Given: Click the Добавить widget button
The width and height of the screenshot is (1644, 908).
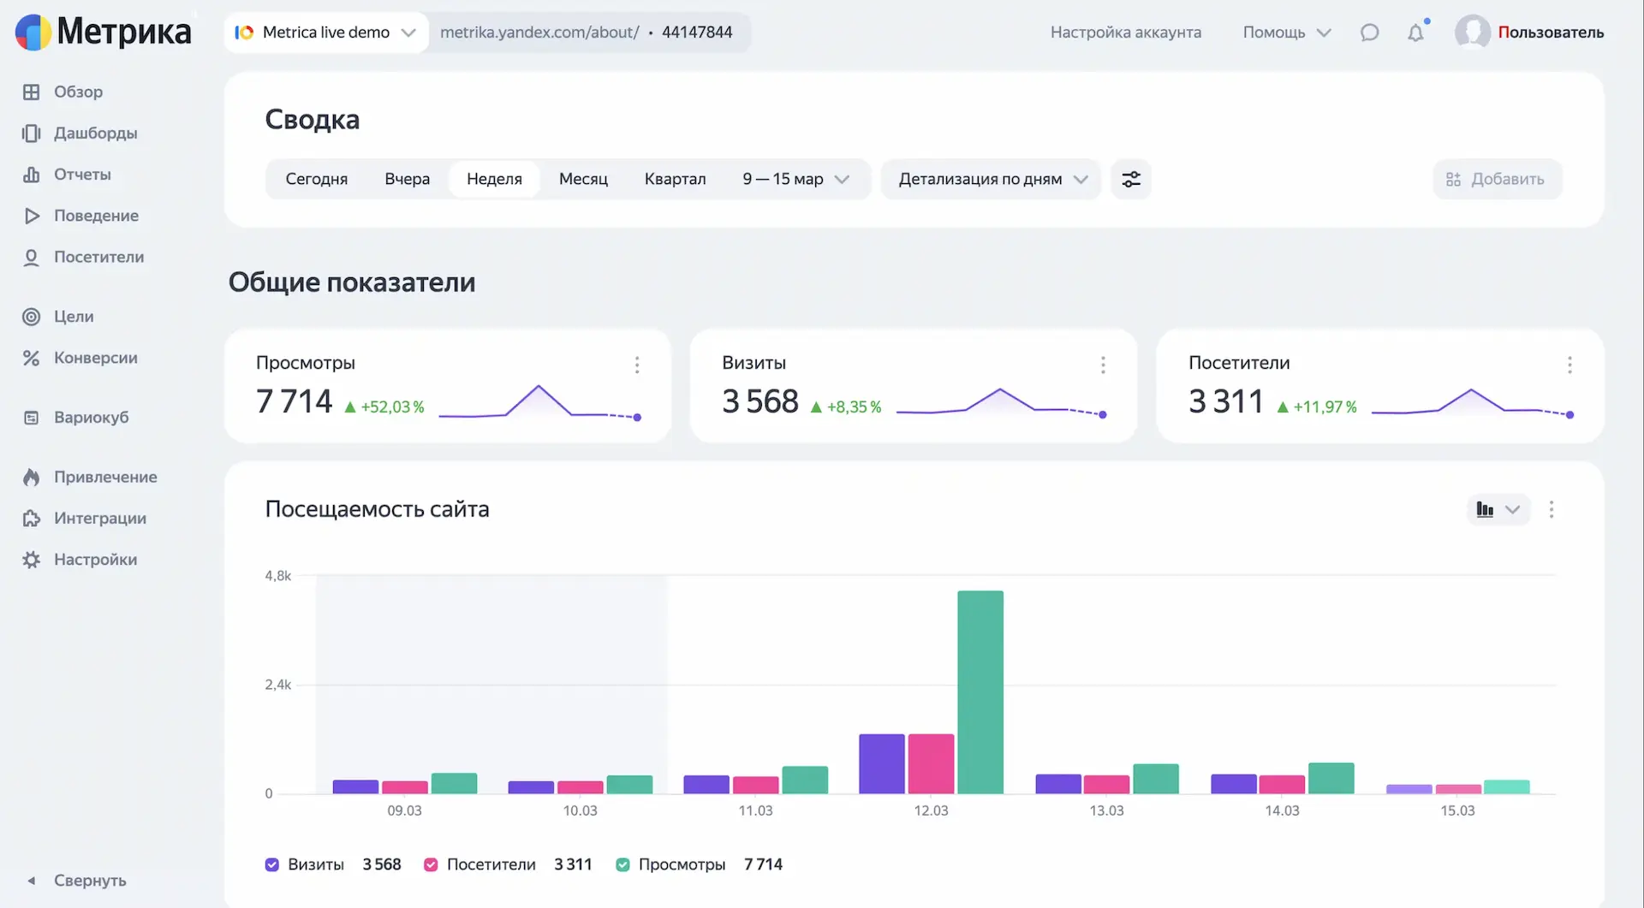Looking at the screenshot, I should [1497, 179].
